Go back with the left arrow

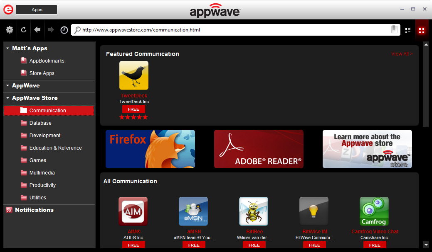(37, 30)
